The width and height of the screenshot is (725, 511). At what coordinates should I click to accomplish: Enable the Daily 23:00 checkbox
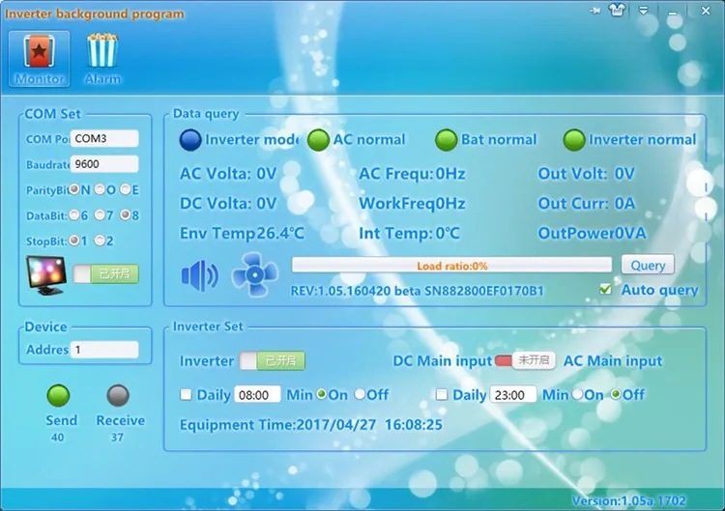pos(442,394)
